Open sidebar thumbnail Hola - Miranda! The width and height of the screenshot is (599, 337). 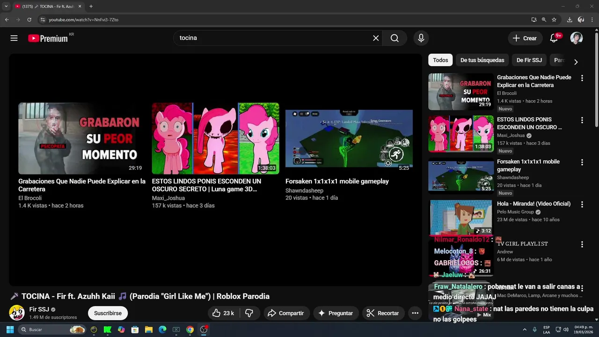click(x=461, y=218)
